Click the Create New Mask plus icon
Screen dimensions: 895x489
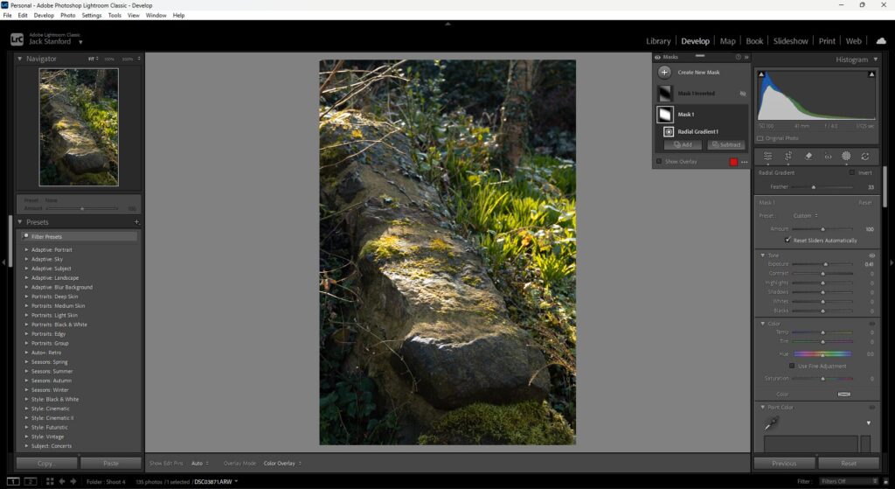(665, 73)
